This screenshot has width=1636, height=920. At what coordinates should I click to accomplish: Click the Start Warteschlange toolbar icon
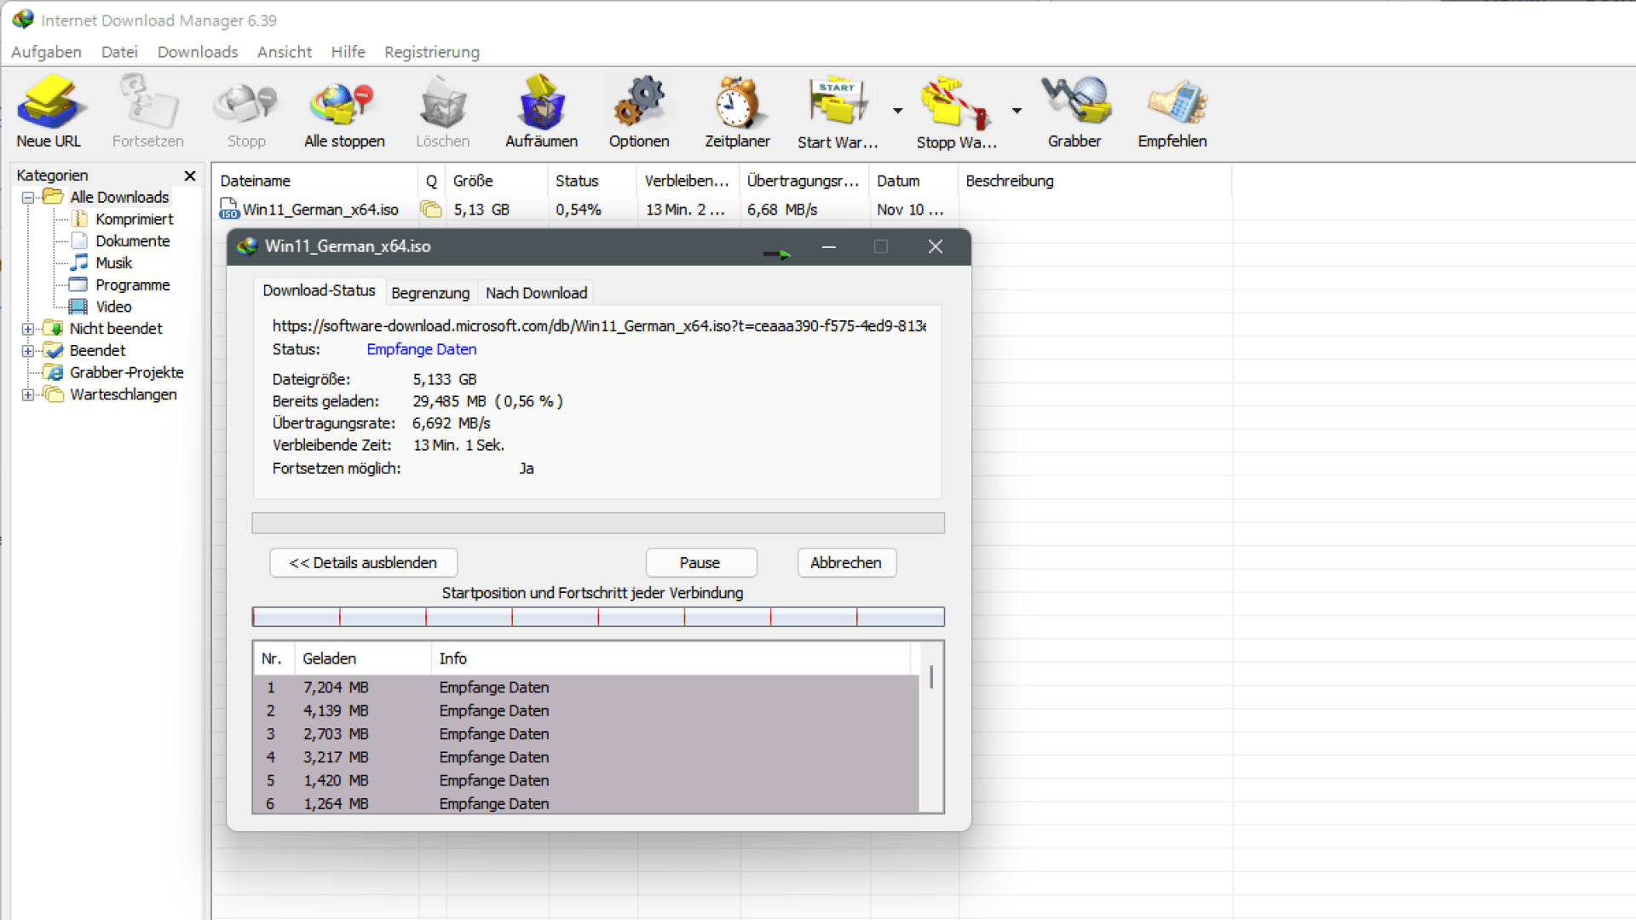[x=838, y=112]
